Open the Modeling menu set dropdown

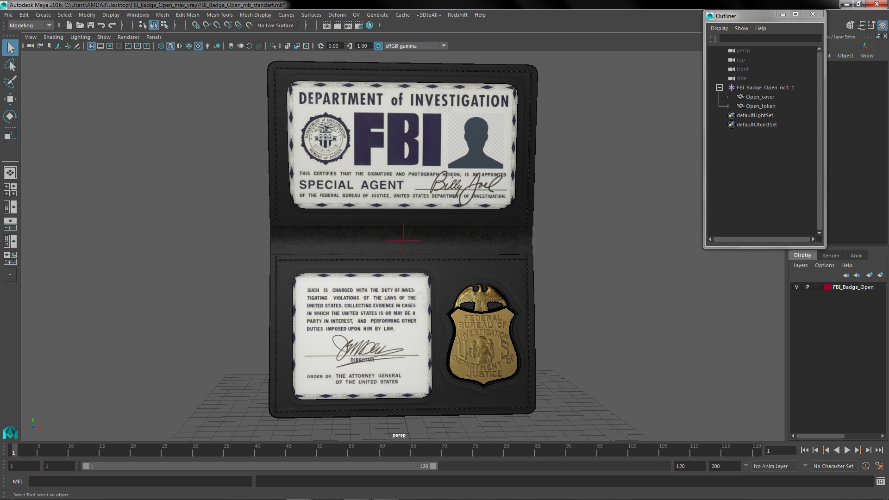[x=49, y=25]
